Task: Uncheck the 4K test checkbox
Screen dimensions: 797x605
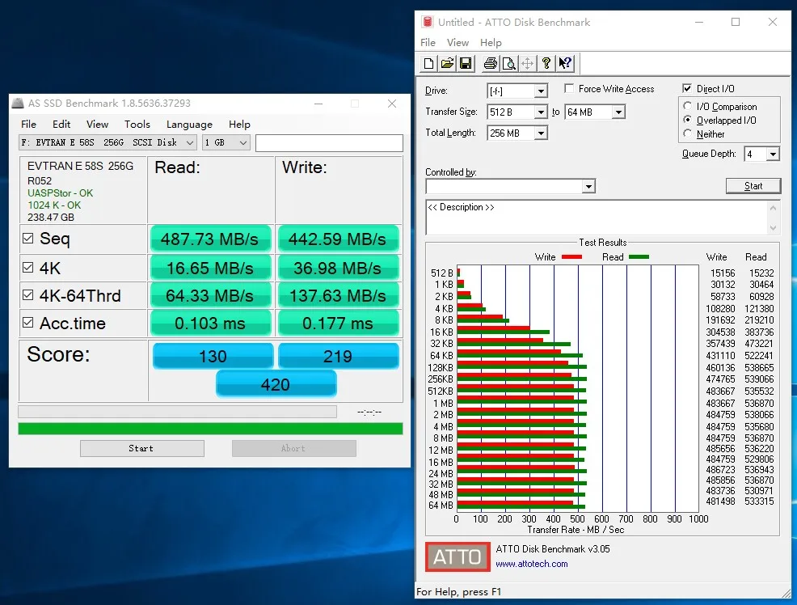Action: [28, 268]
